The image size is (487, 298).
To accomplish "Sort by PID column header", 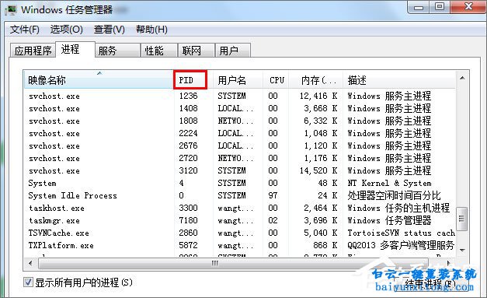I will pos(190,80).
